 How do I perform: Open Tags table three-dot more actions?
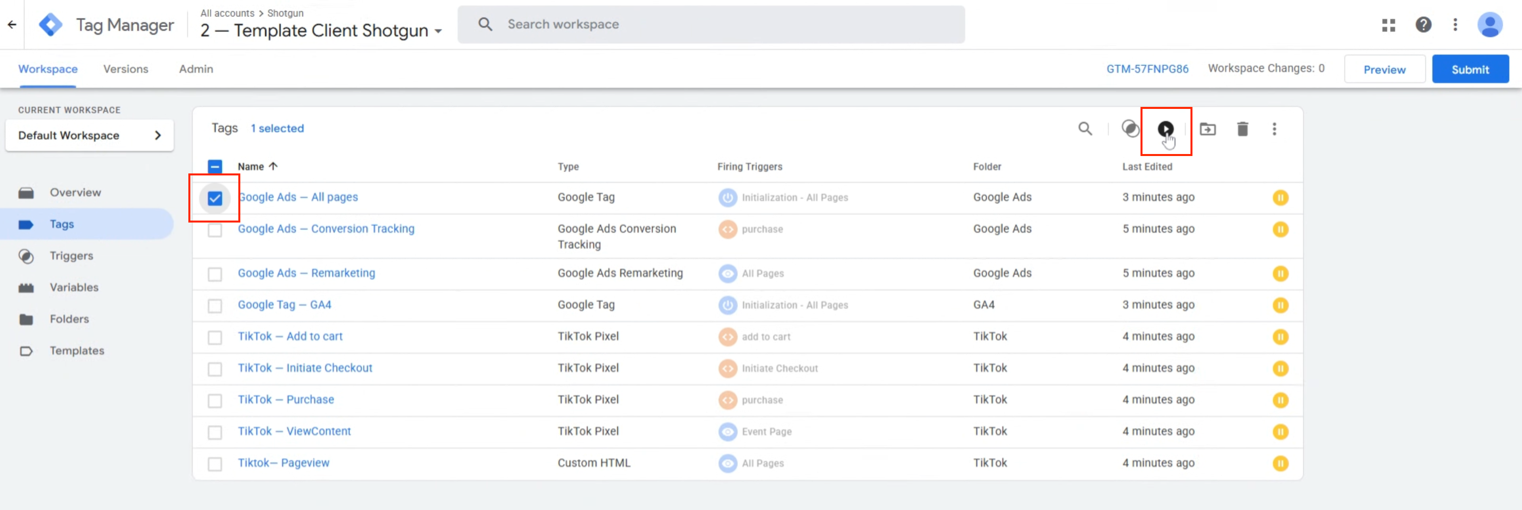coord(1275,129)
